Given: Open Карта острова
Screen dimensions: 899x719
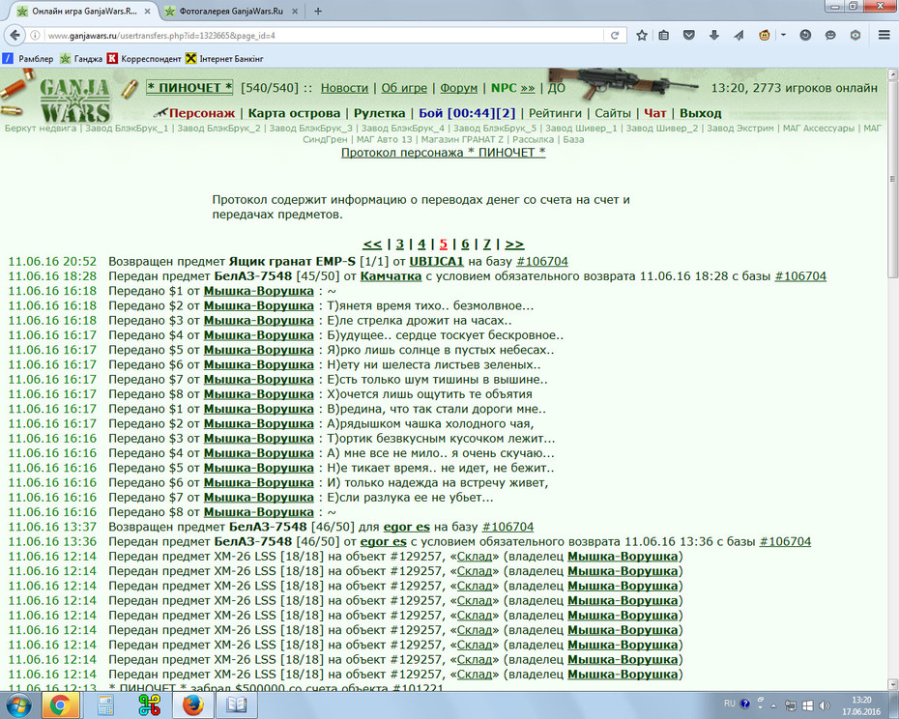Looking at the screenshot, I should pyautogui.click(x=294, y=113).
